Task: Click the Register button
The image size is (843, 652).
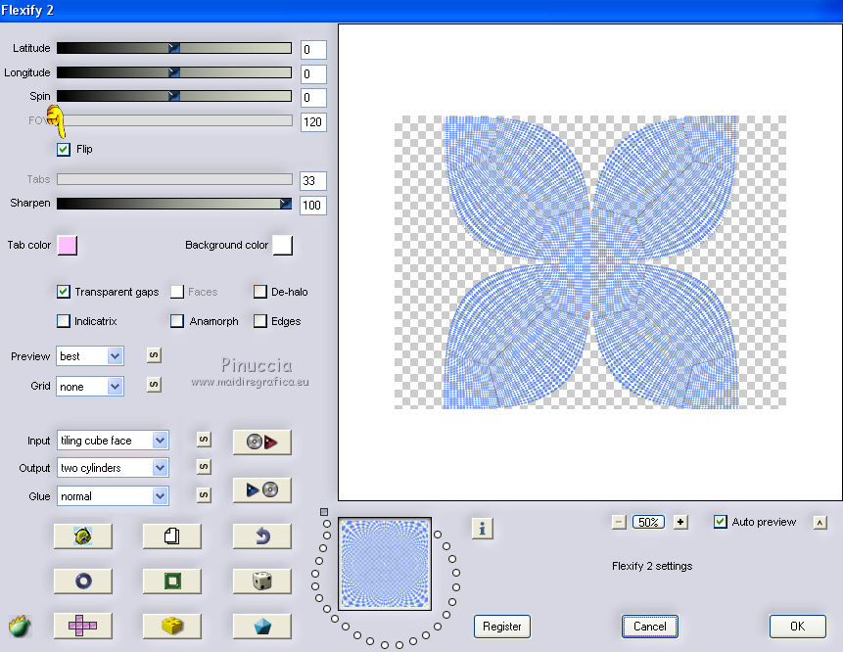Action: (501, 627)
